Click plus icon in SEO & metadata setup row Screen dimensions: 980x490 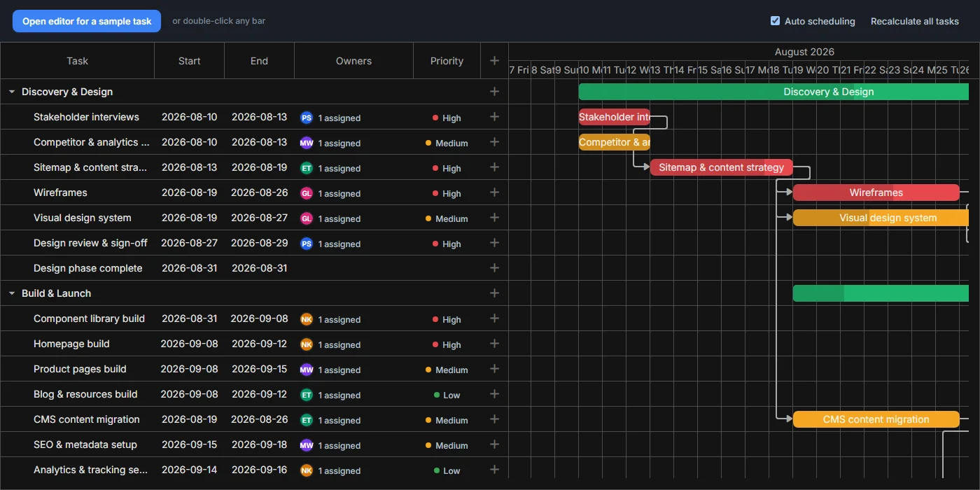click(494, 444)
